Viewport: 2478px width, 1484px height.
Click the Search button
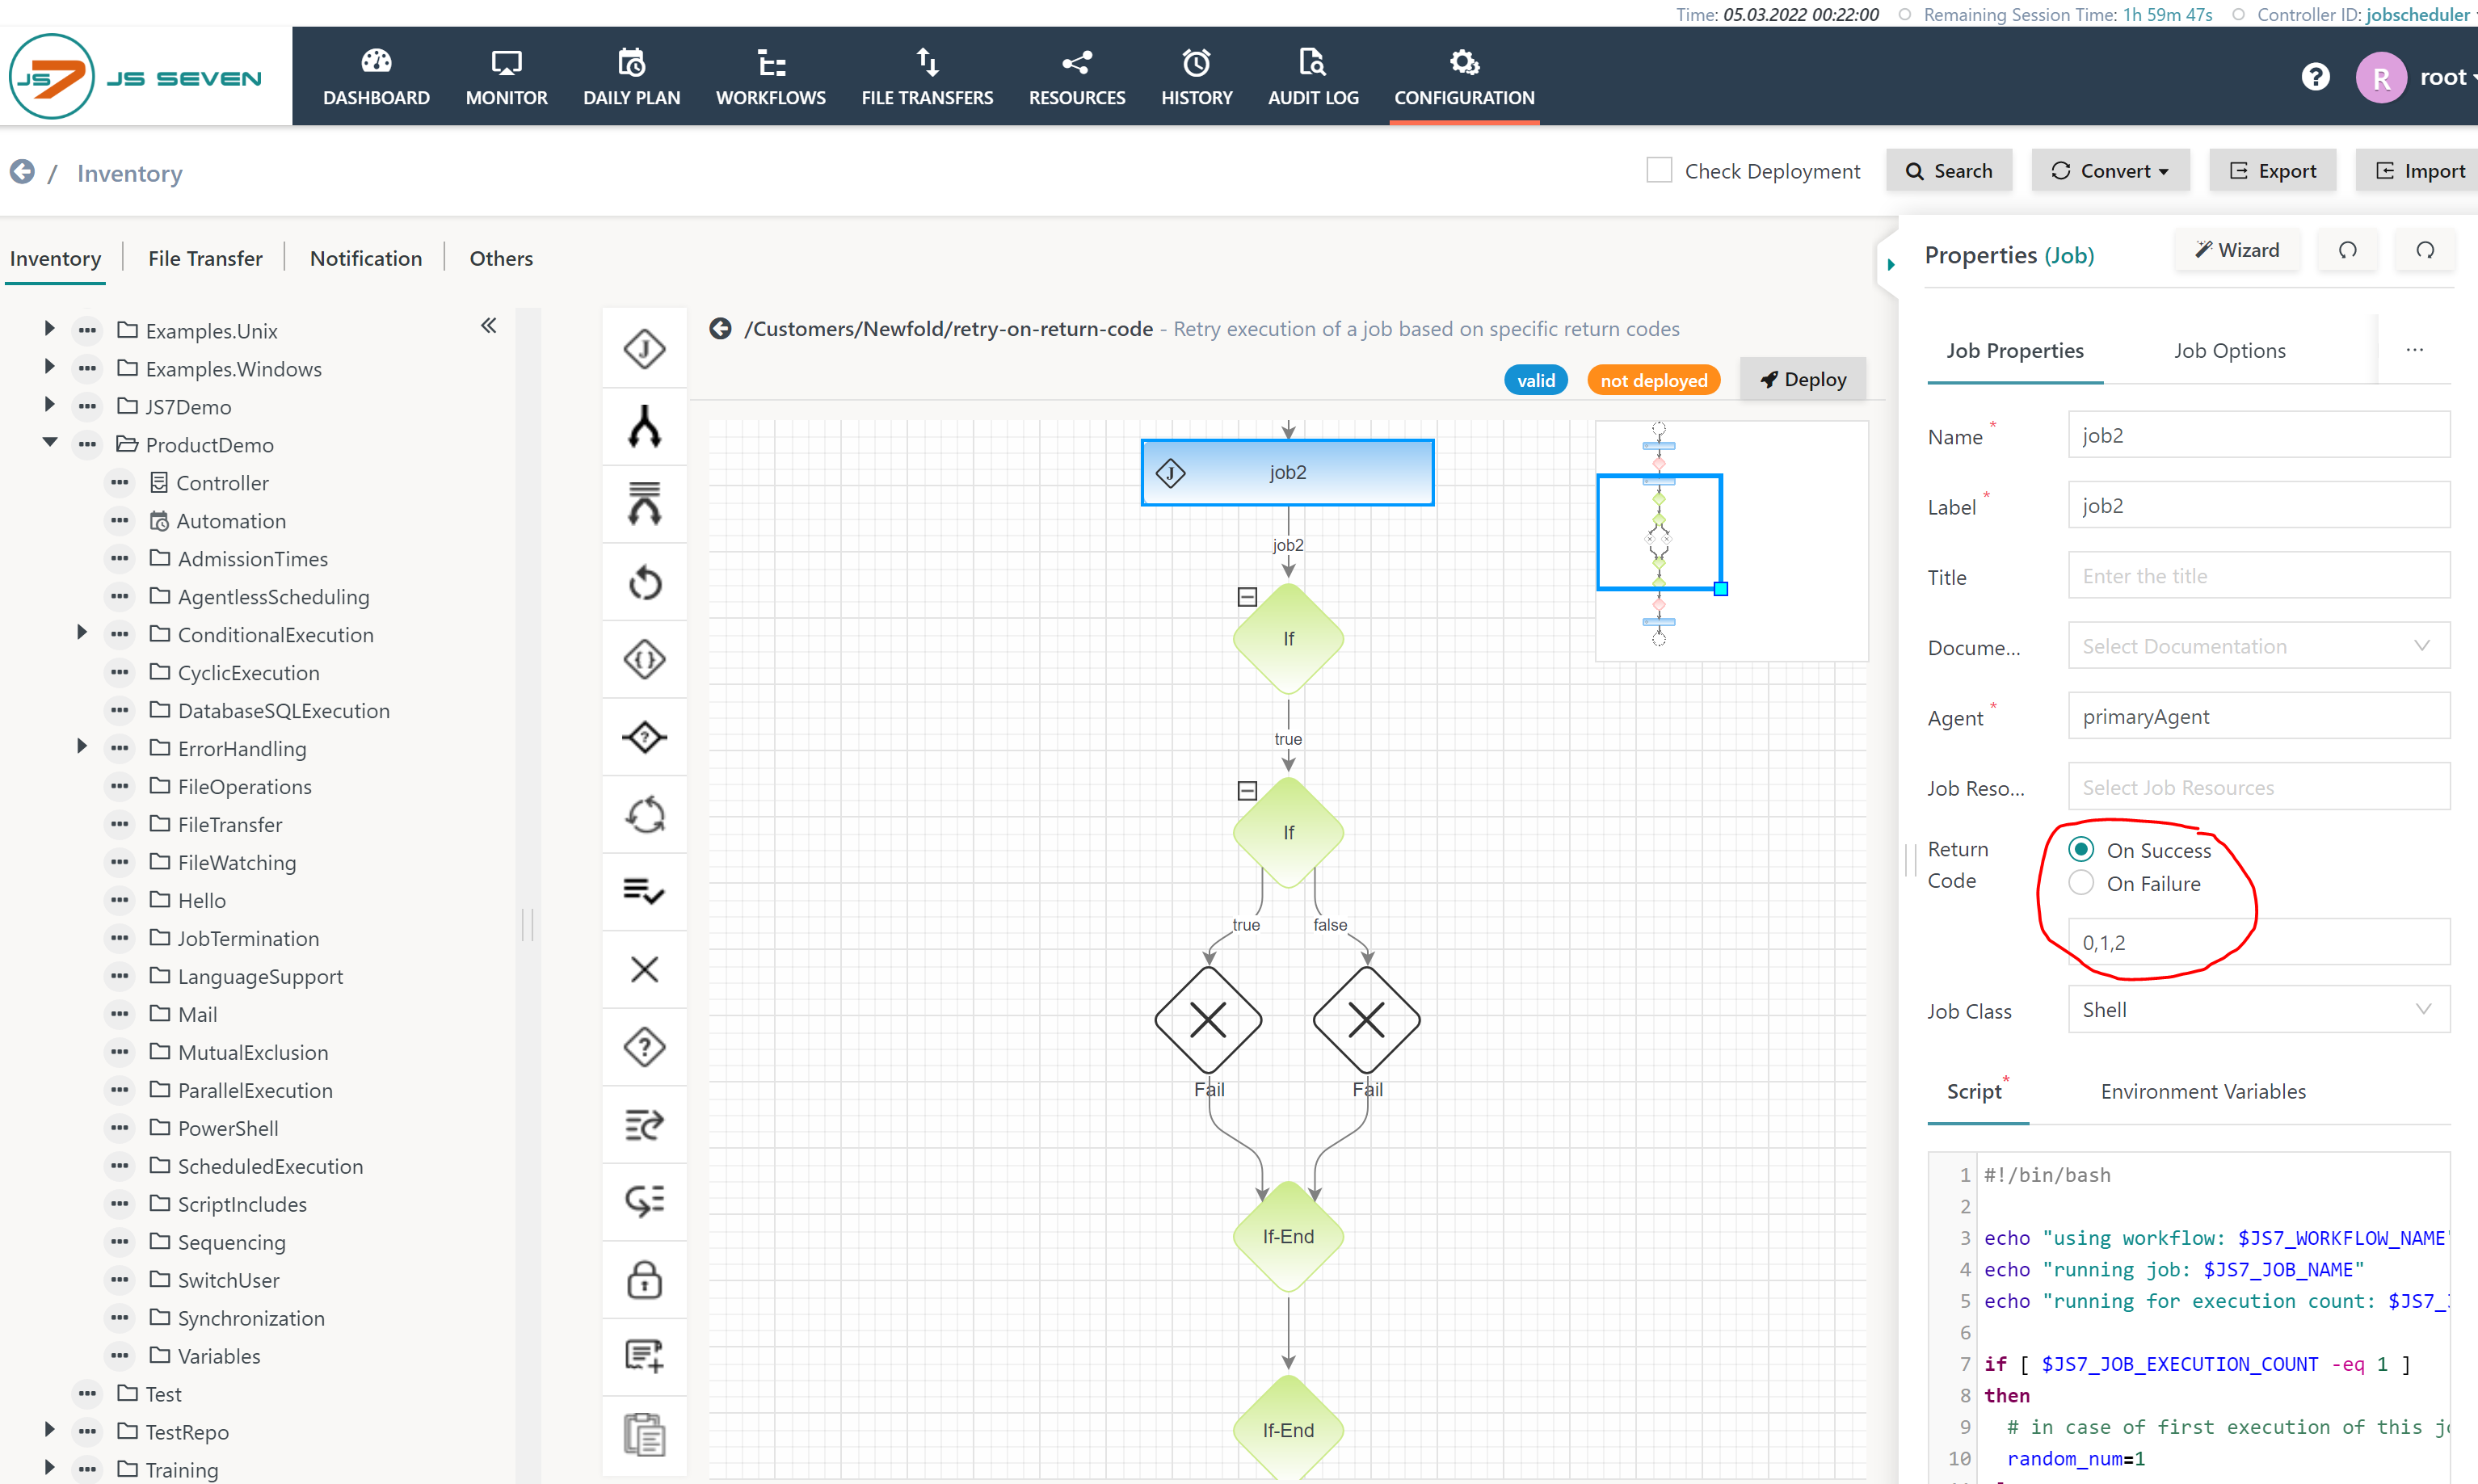tap(1949, 170)
